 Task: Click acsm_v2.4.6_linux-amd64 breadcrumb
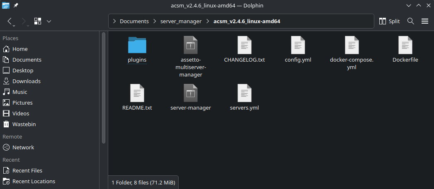coord(247,21)
